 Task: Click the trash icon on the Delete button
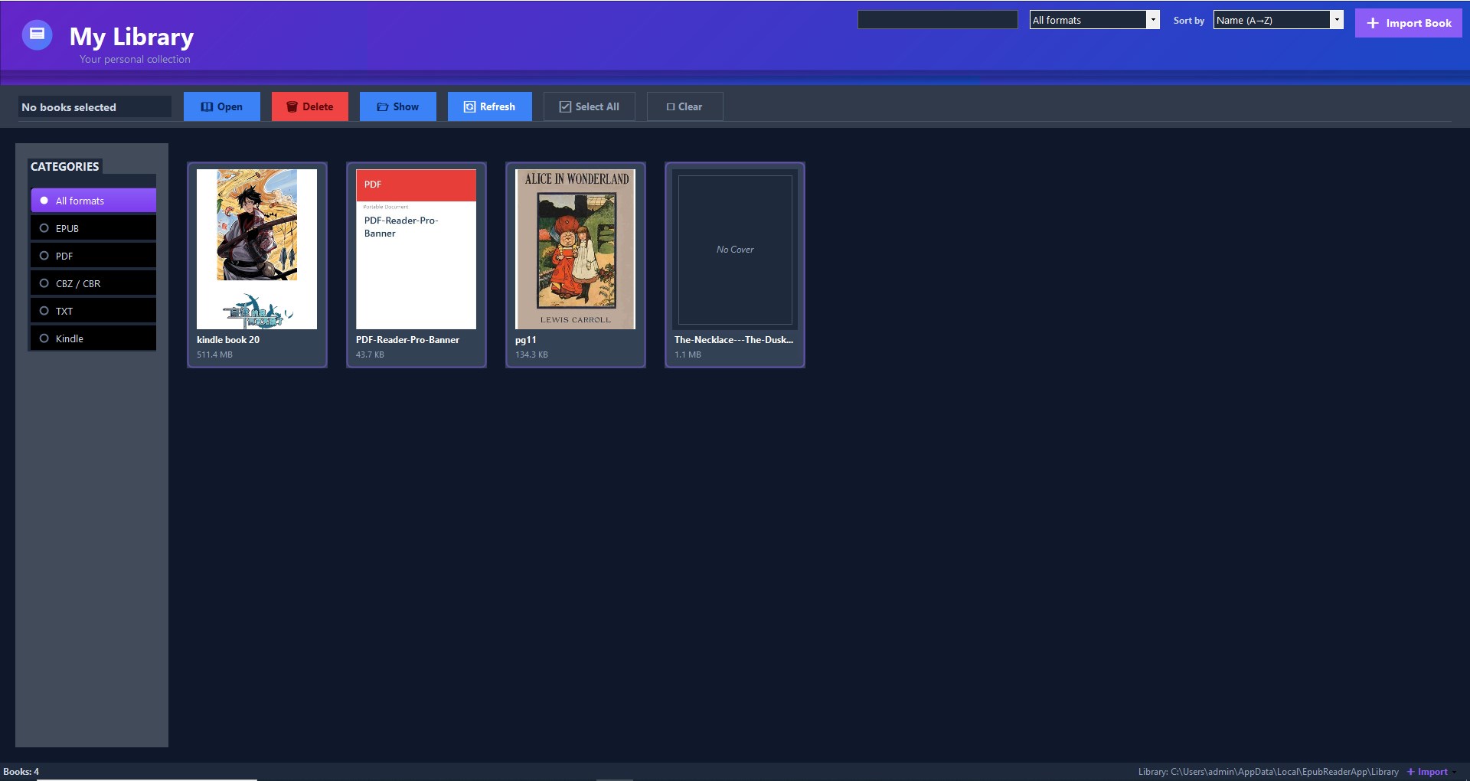click(292, 106)
